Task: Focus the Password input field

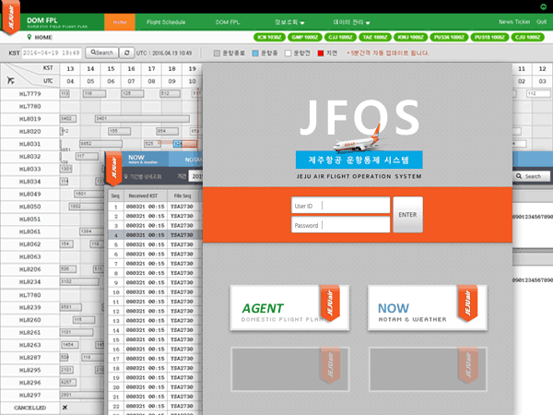Action: click(x=341, y=225)
